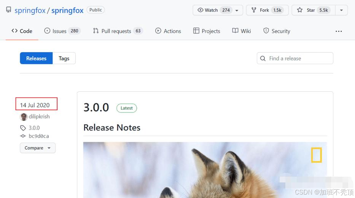Click the Watch eye icon
The height and width of the screenshot is (198, 355).
click(x=201, y=10)
